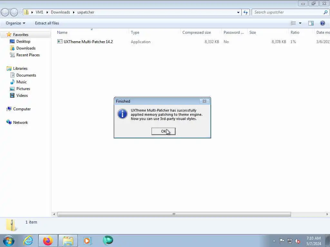Click the green round taskbar icon
Image resolution: width=330 pixels, height=247 pixels.
[108, 240]
